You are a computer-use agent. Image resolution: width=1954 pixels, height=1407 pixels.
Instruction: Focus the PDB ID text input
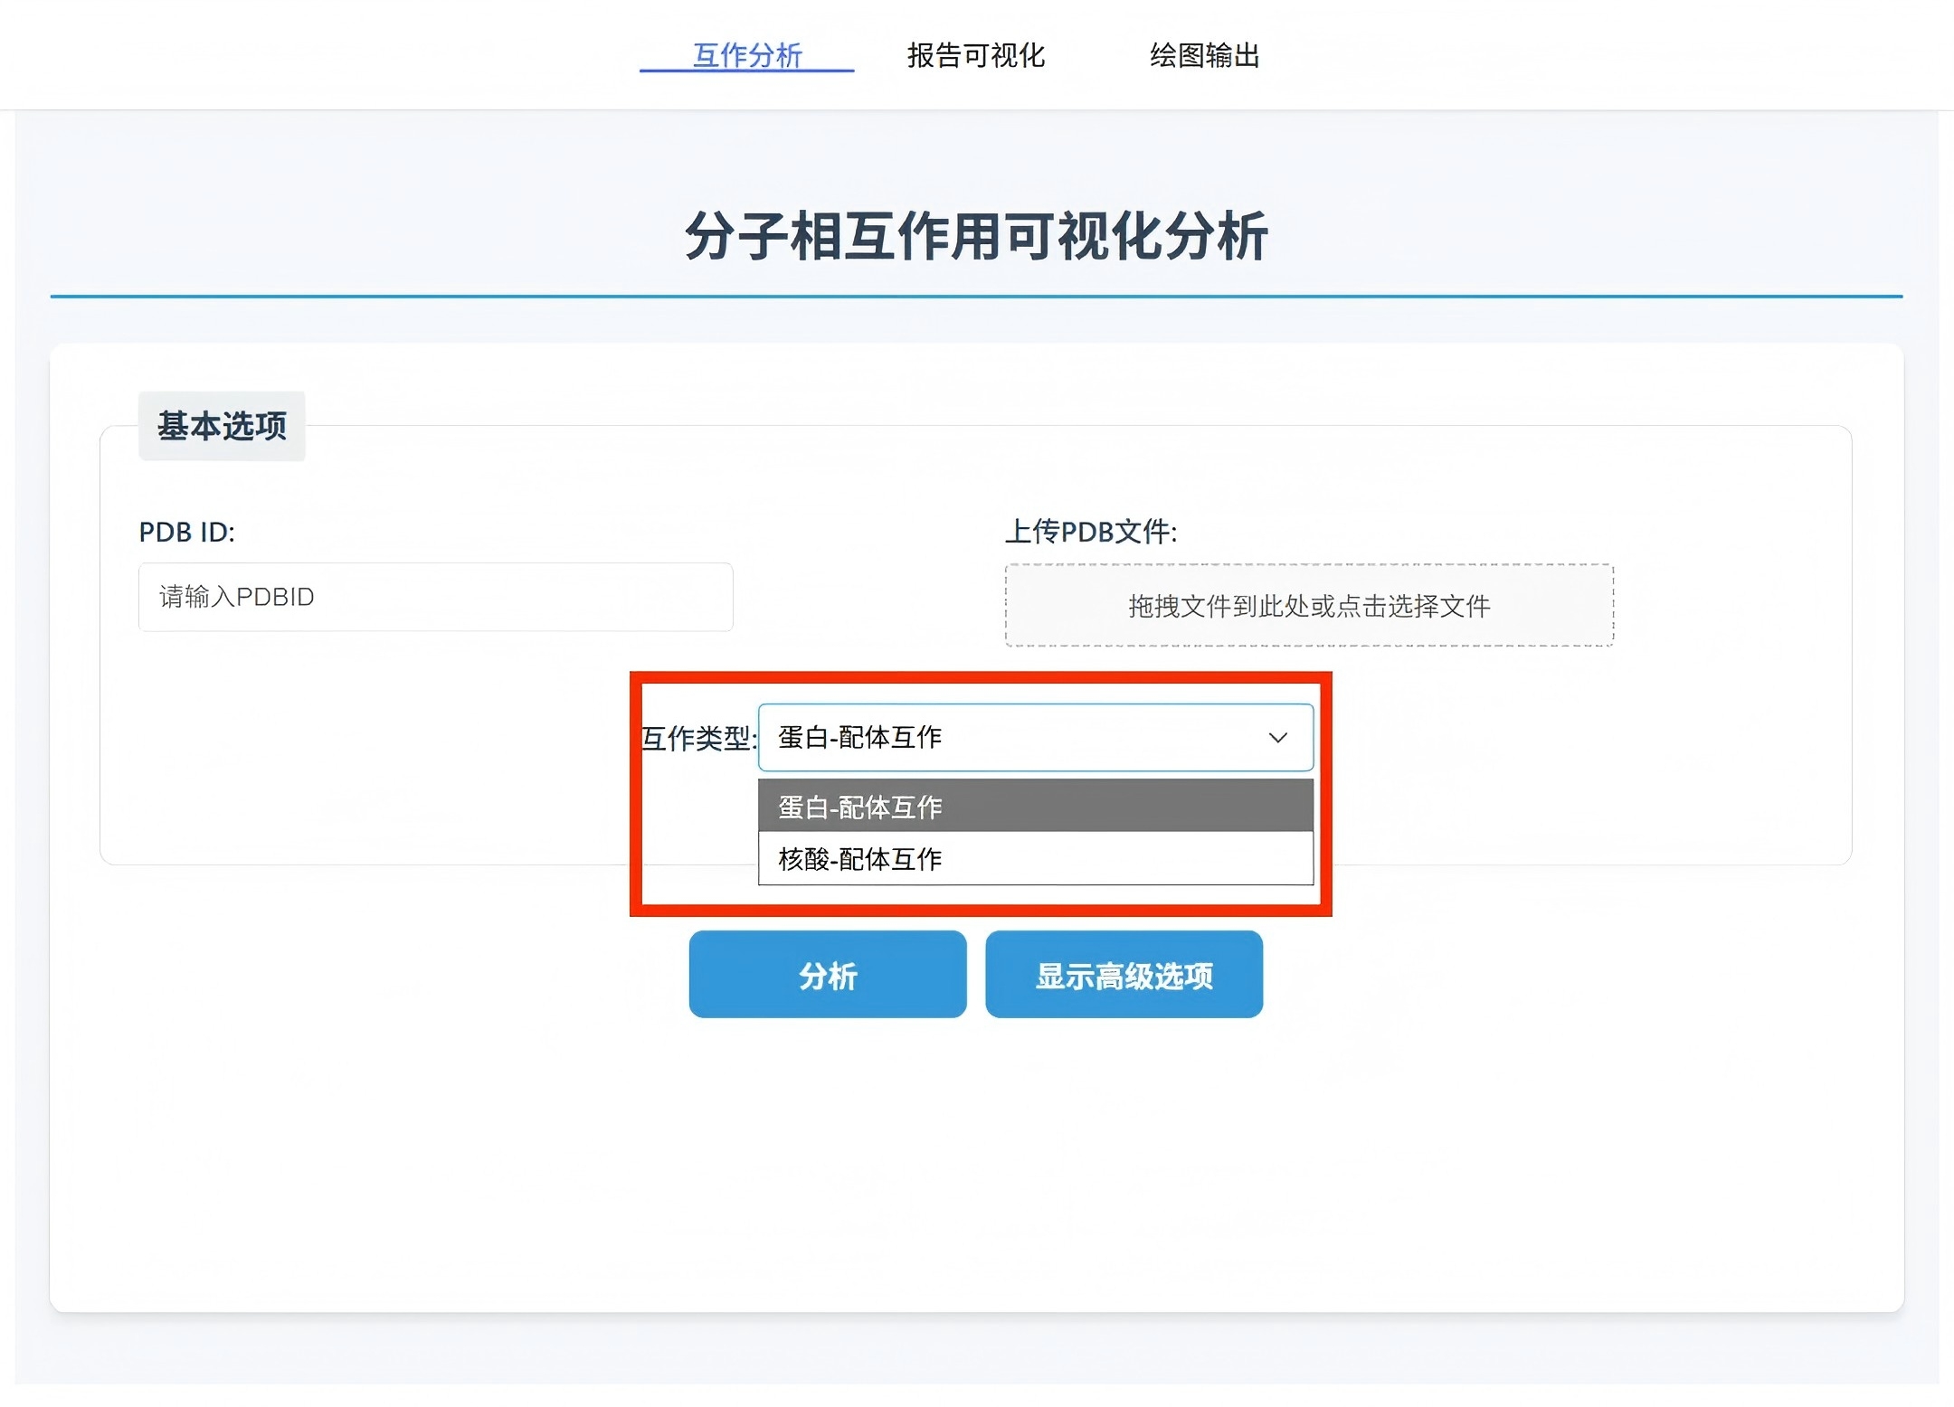[435, 597]
